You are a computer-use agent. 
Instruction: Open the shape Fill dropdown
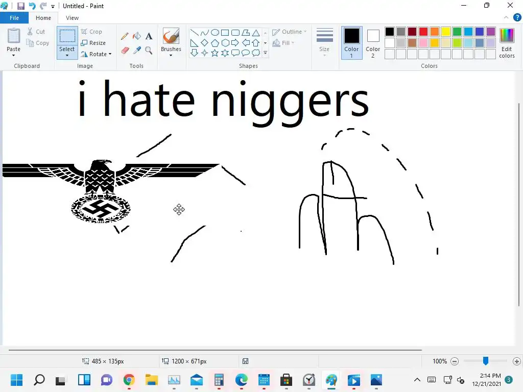pos(283,43)
